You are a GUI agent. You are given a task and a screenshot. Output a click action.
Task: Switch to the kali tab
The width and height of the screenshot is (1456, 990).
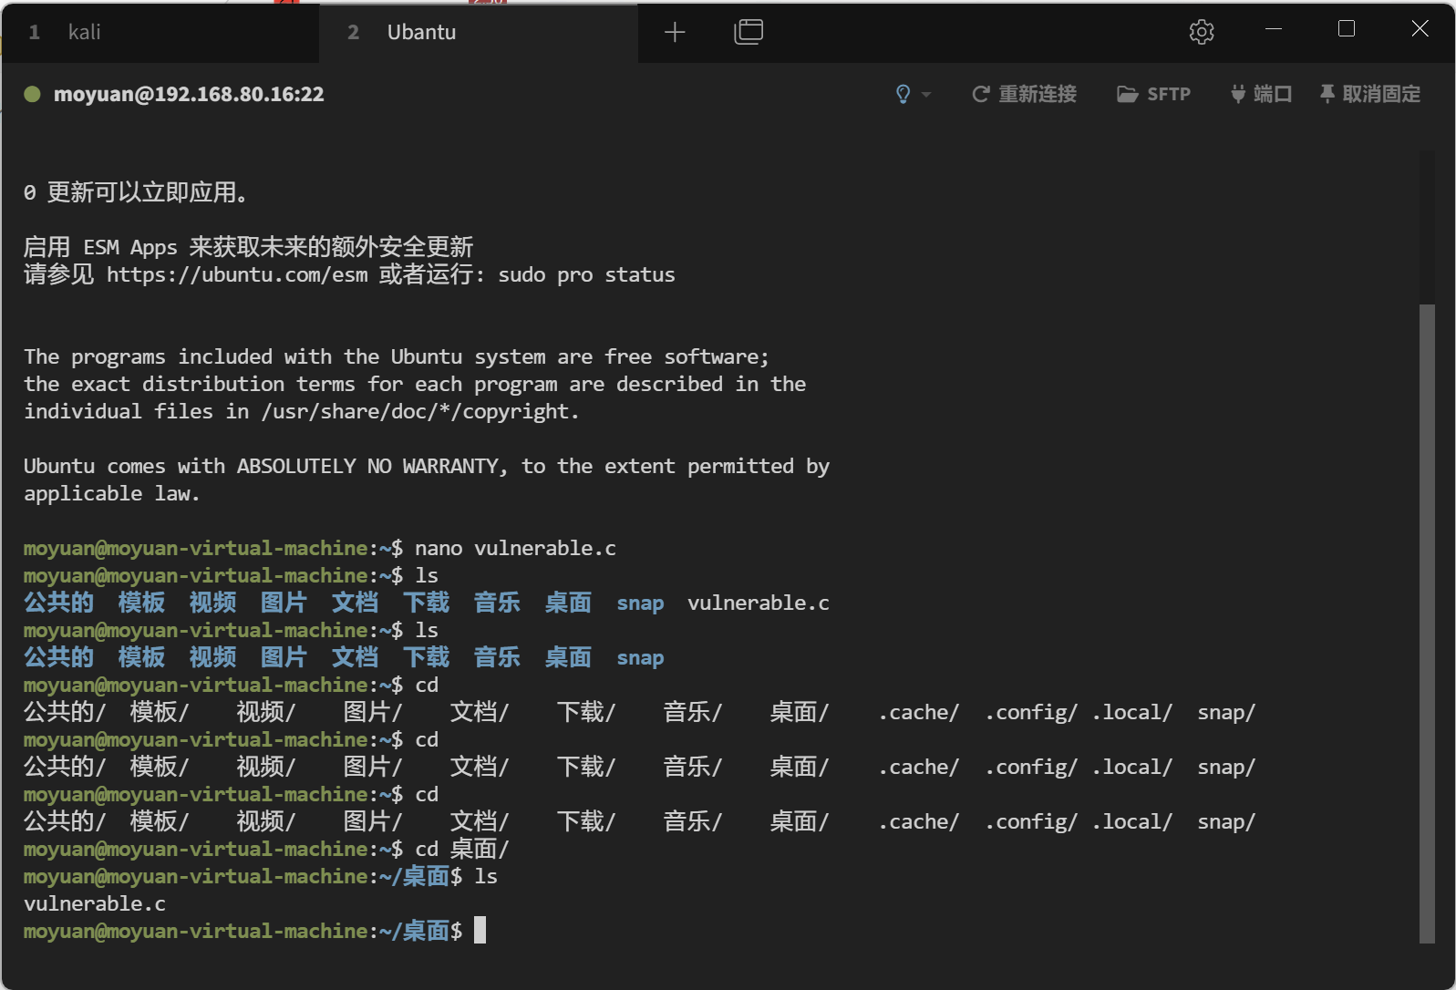click(x=84, y=33)
